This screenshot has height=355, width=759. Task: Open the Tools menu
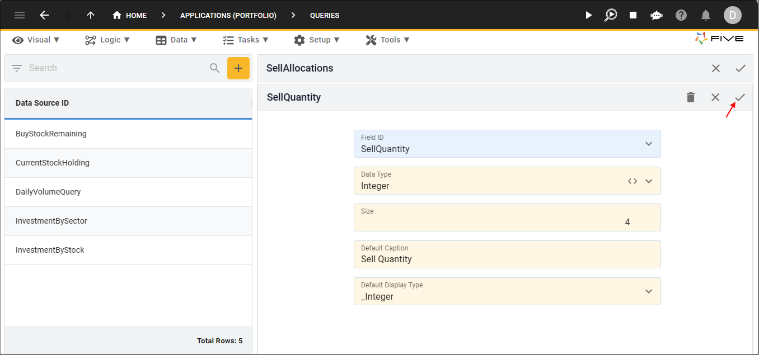point(387,40)
